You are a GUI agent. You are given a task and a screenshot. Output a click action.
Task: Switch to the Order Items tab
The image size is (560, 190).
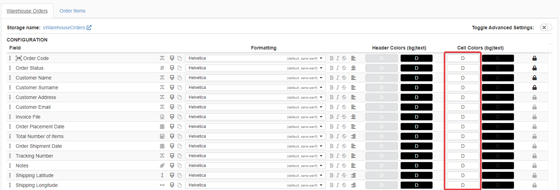coord(72,11)
